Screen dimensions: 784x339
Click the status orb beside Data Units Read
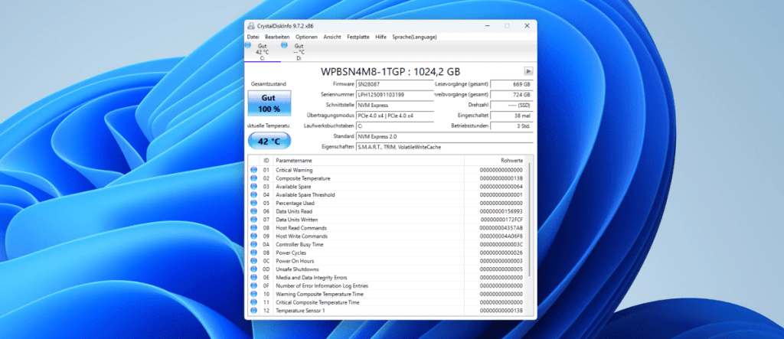click(x=254, y=211)
